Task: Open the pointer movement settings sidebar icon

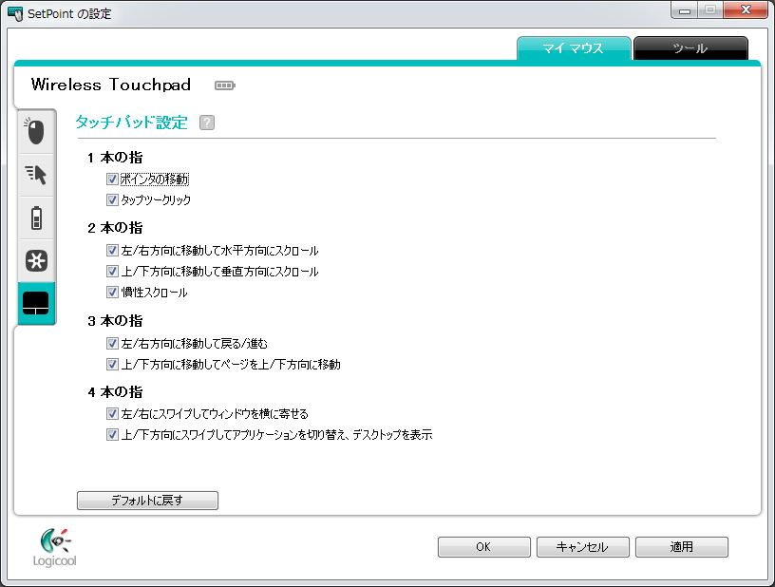Action: [36, 174]
